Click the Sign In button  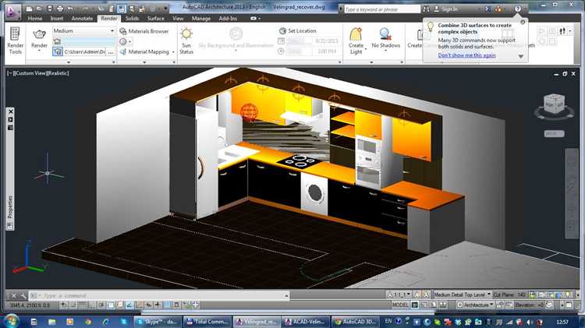point(446,9)
